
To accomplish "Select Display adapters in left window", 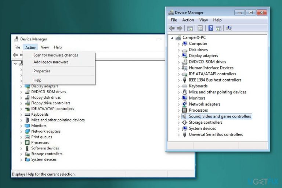I will (45, 86).
